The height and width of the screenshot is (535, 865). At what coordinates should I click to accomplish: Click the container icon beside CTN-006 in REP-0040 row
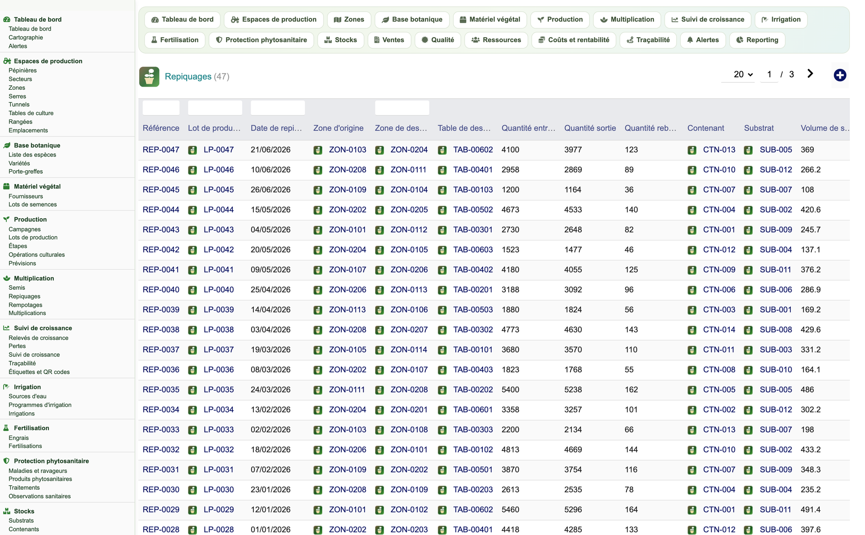(692, 290)
